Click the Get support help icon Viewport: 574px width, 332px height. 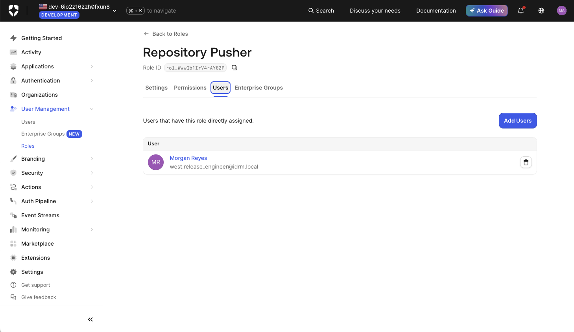pos(13,285)
